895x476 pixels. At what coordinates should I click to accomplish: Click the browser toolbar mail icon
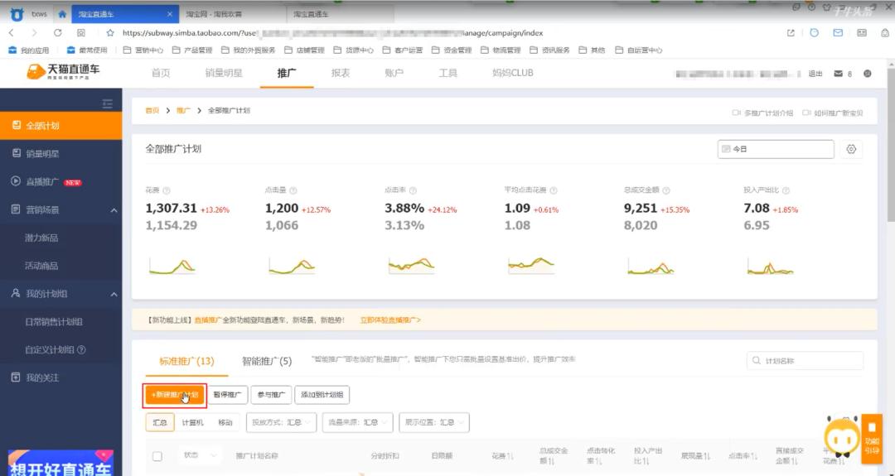[837, 33]
